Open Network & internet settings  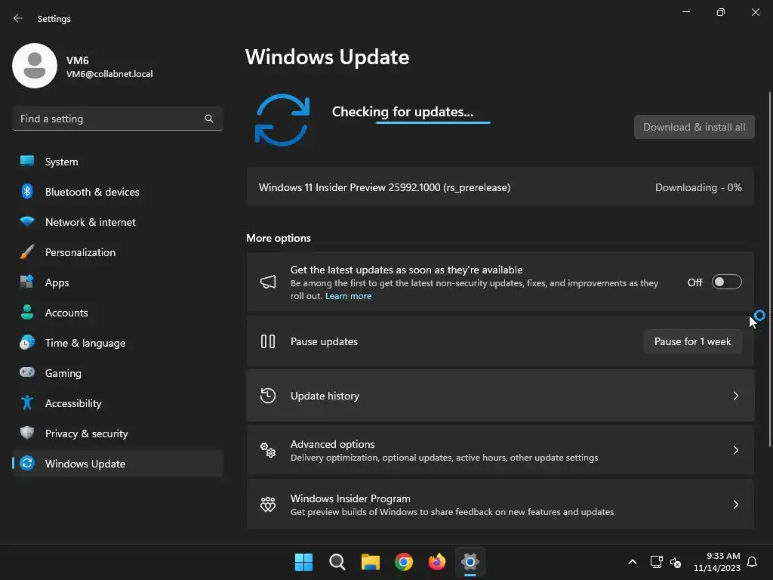(118, 221)
